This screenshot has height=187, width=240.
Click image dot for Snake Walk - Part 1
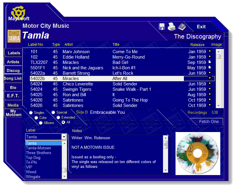[x=210, y=89]
